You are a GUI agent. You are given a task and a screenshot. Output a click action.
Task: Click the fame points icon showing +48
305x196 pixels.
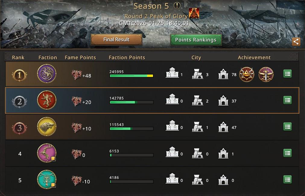tap(76, 75)
